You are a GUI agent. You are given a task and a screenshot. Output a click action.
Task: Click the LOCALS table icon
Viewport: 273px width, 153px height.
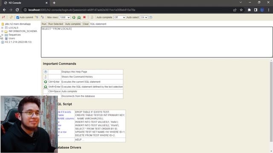[6, 28]
